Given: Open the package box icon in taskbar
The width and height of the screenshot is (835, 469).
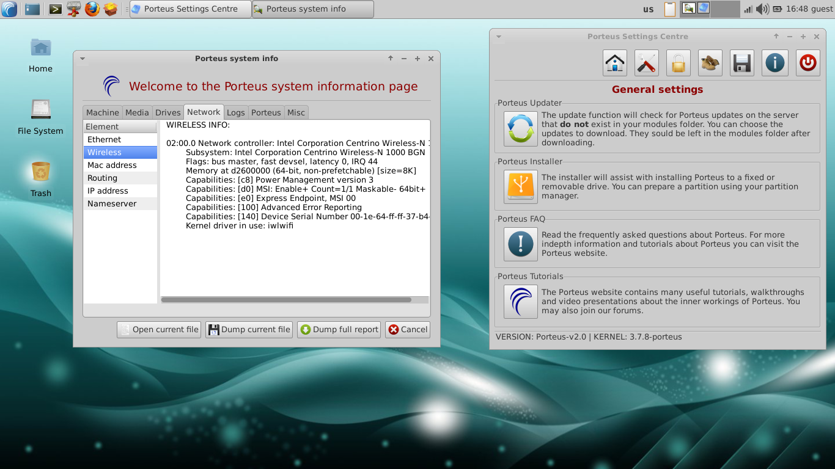Looking at the screenshot, I should pyautogui.click(x=110, y=9).
